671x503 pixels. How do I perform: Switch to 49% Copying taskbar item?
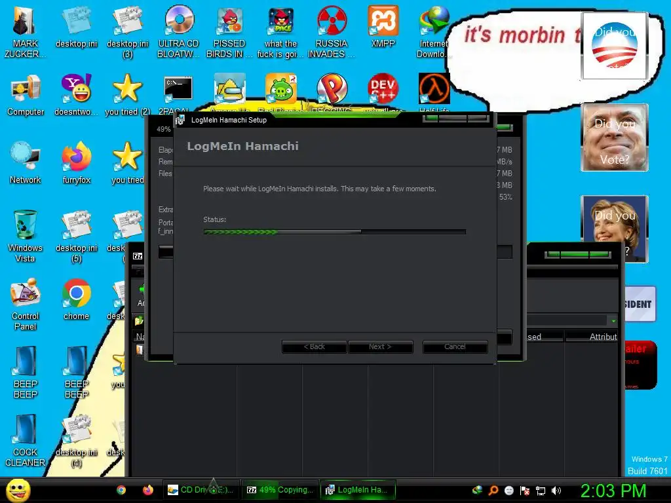click(280, 490)
